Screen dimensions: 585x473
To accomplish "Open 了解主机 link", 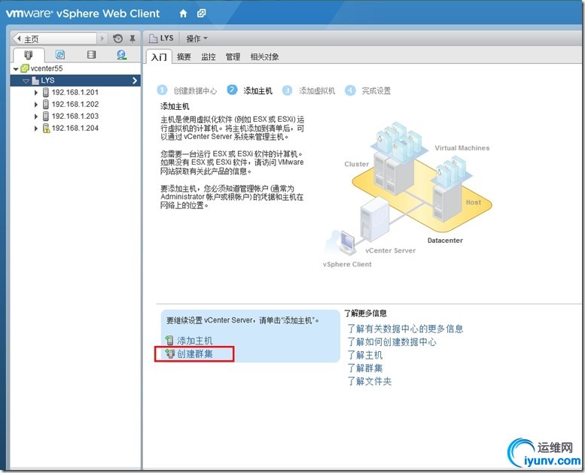I will tap(365, 355).
